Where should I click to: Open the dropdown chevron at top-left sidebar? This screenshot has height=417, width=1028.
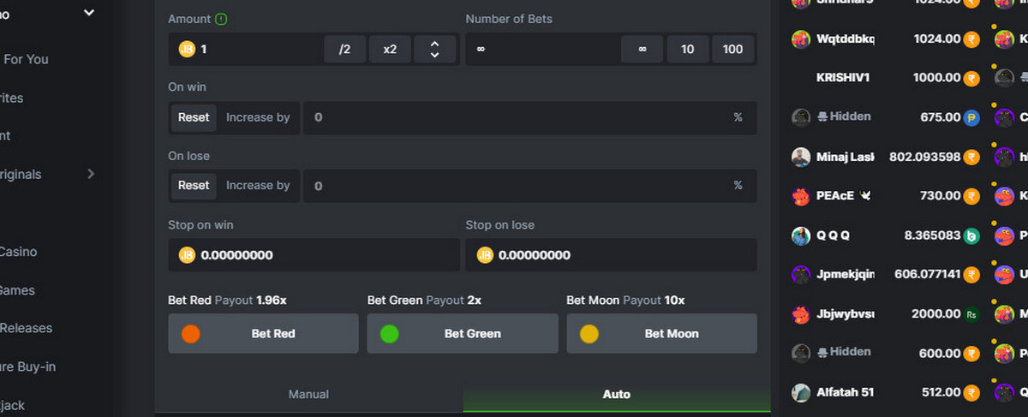89,12
